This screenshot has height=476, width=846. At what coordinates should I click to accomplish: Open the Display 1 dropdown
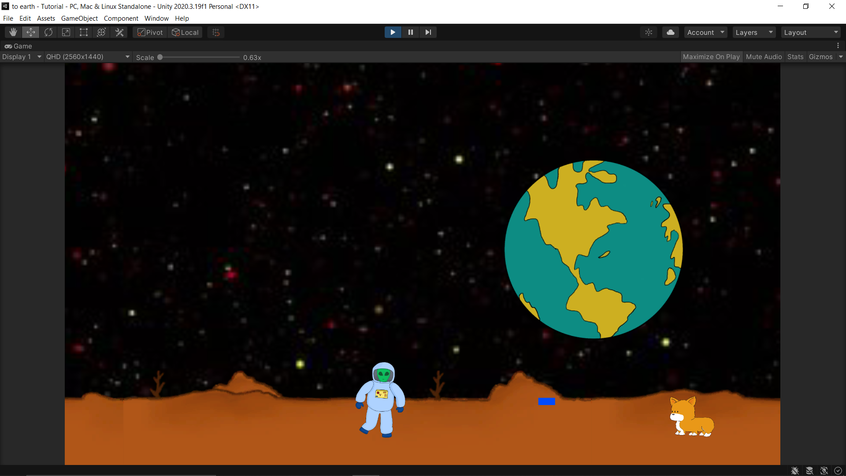click(x=22, y=57)
